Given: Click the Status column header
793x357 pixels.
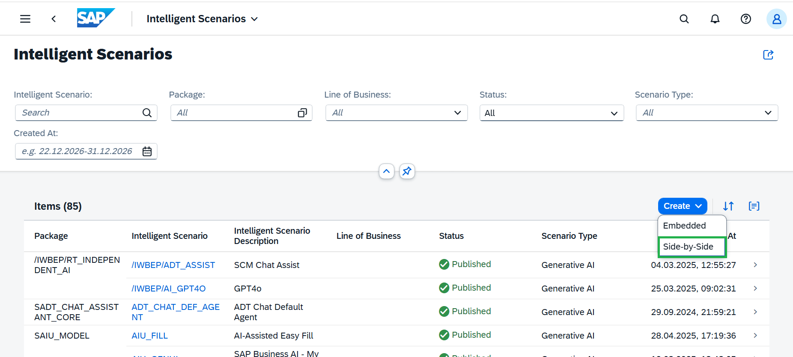Looking at the screenshot, I should [x=451, y=236].
